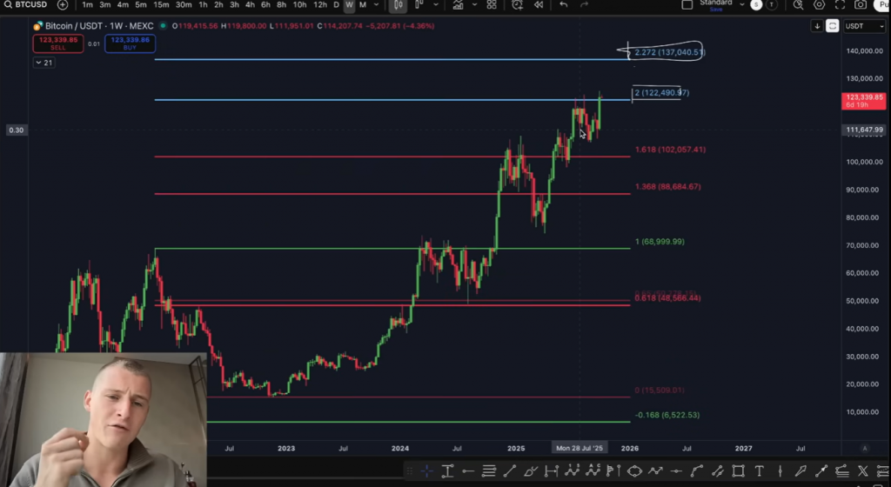The height and width of the screenshot is (487, 891).
Task: Toggle the layout checkbox square in toolbar
Action: (687, 5)
